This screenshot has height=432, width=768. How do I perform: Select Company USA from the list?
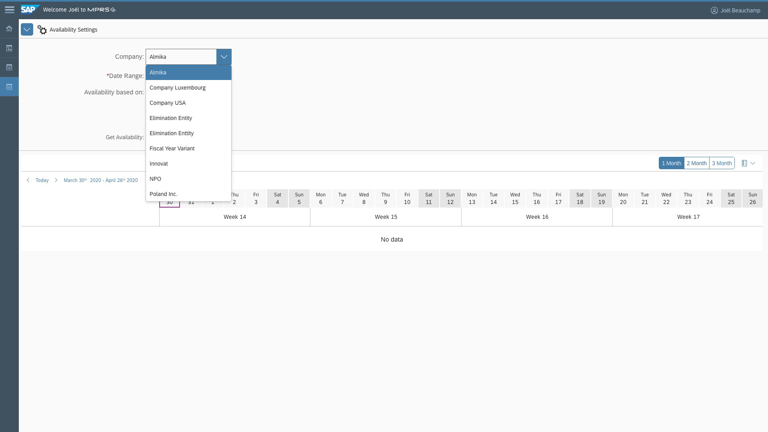188,103
